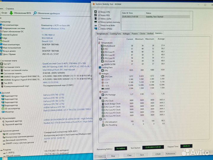
Task: Select the ADATA SU700 temperature row
Action: pos(131,64)
